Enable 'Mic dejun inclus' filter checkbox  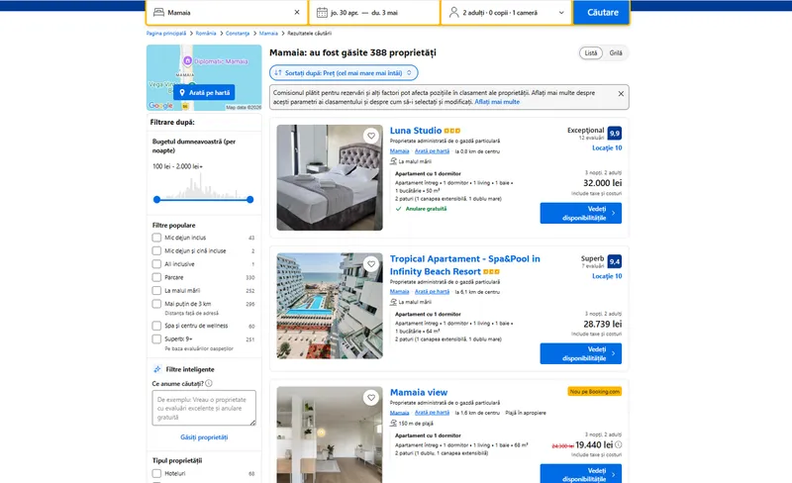pos(156,238)
